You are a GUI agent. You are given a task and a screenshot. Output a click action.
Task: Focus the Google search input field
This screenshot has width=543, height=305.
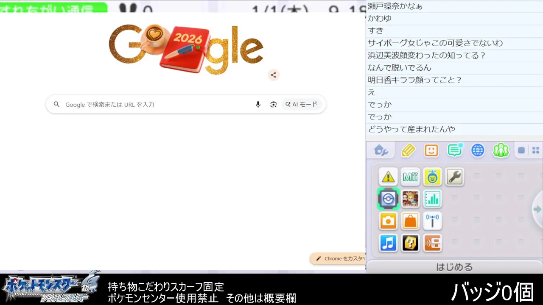pos(186,104)
